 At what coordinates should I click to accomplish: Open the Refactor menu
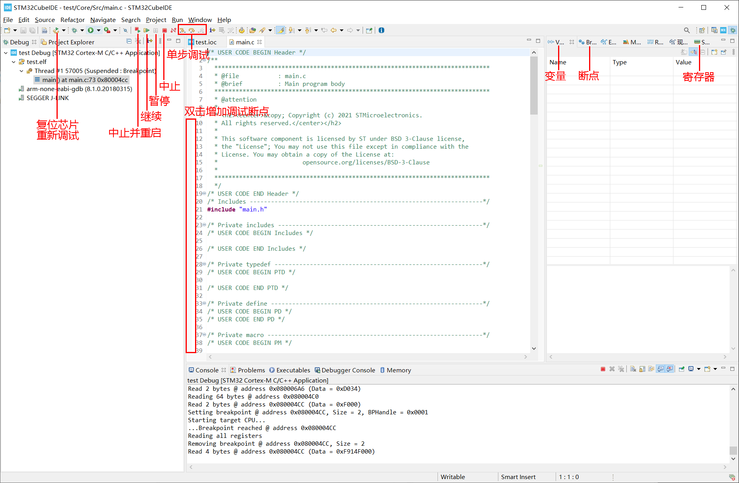pyautogui.click(x=73, y=20)
